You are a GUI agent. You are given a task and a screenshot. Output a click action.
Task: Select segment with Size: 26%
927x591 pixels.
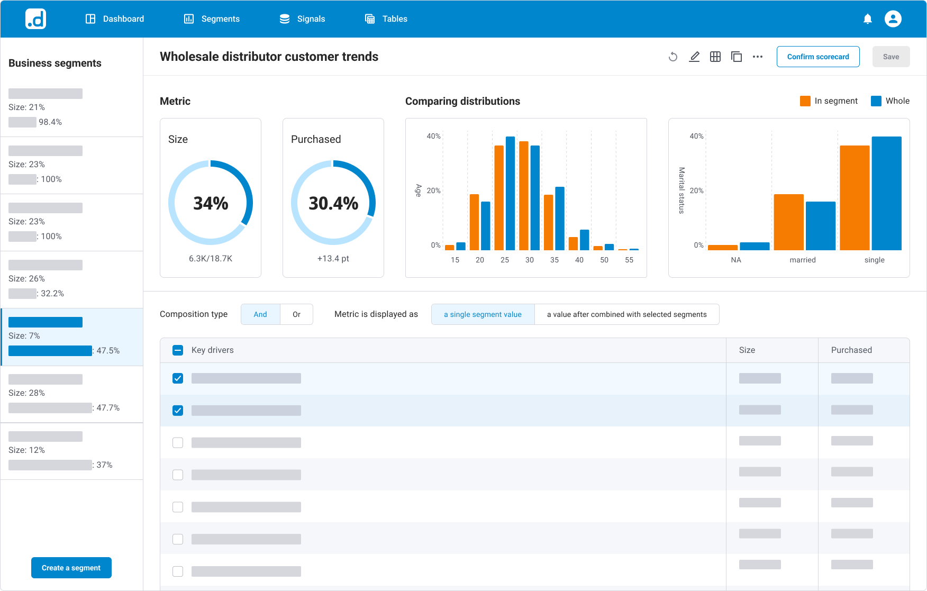71,280
